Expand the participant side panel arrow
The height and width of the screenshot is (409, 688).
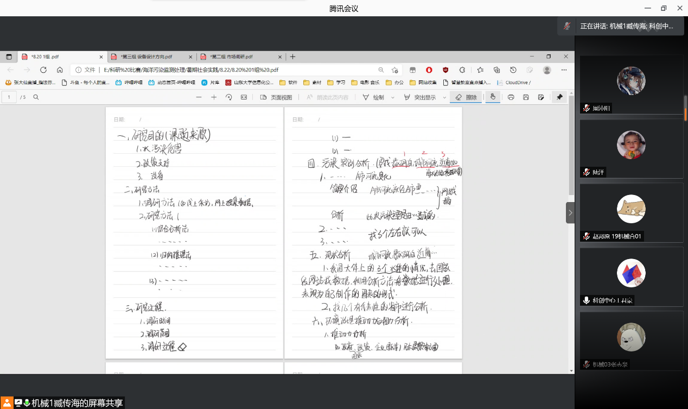tap(570, 213)
